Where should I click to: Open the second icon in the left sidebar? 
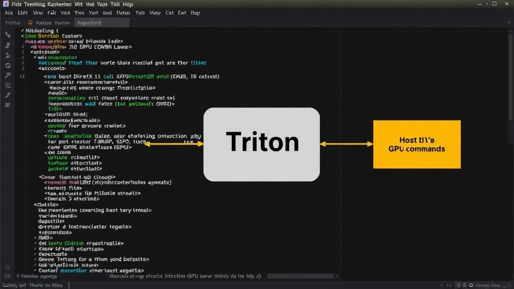[x=8, y=45]
